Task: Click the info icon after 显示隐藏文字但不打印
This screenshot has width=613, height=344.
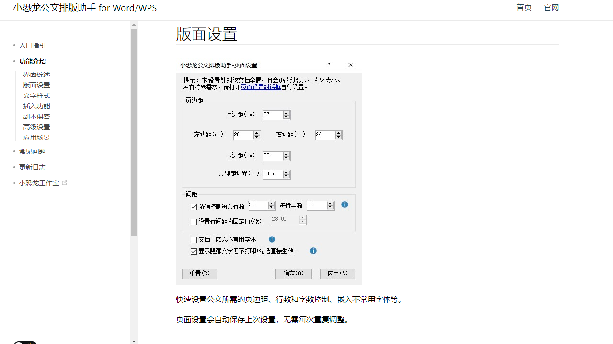Action: 313,251
